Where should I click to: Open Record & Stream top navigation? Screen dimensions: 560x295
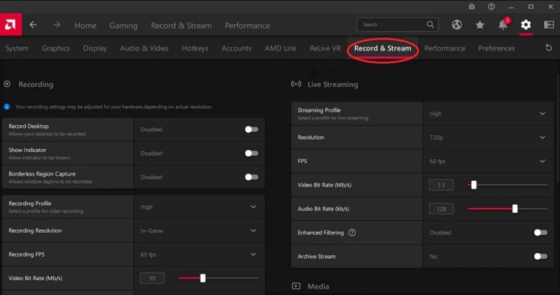coord(181,25)
